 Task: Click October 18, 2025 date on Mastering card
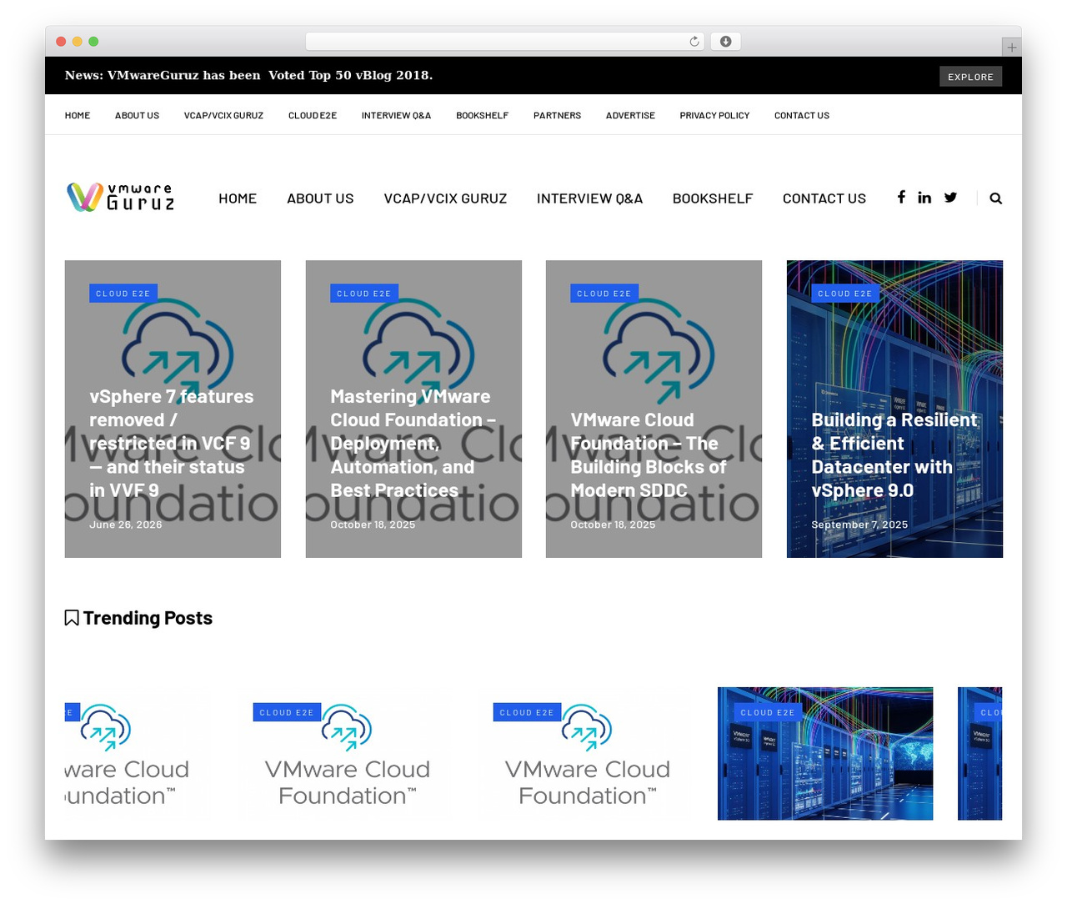point(373,525)
